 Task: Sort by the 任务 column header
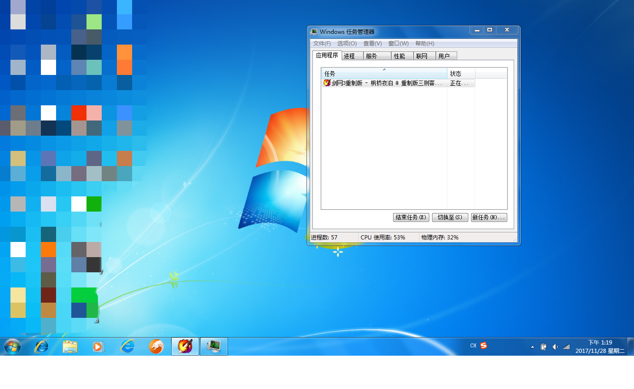tap(384, 74)
